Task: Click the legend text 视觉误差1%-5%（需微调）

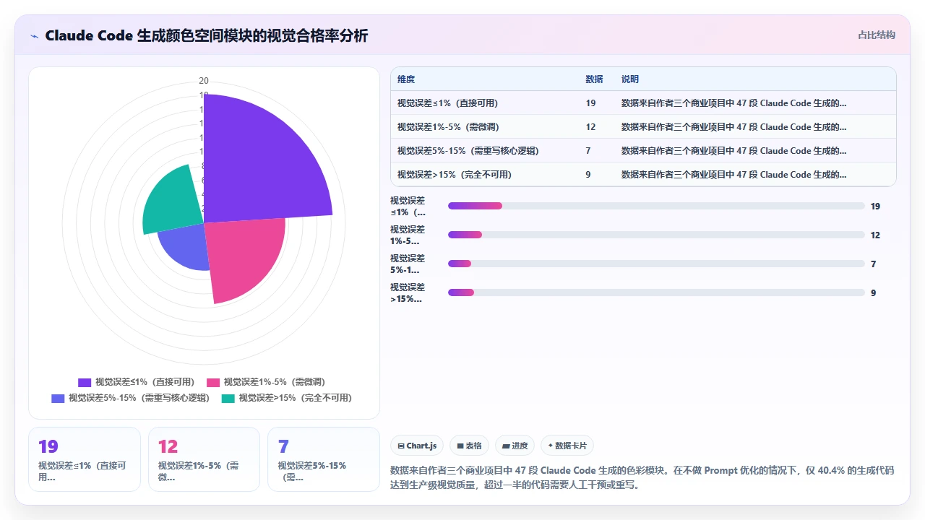Action: 276,382
